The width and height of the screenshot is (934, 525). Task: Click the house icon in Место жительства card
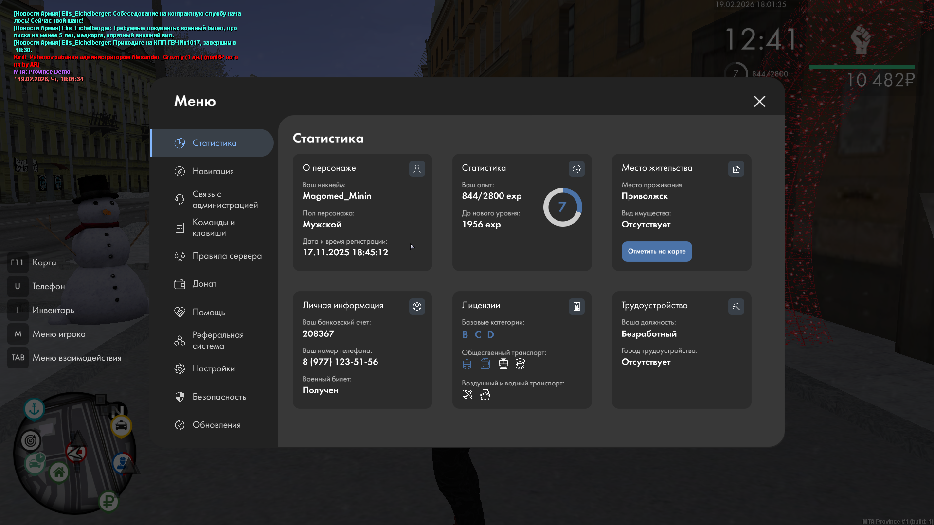tap(736, 169)
